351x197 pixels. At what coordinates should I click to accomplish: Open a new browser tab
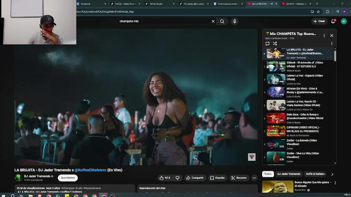click(317, 4)
